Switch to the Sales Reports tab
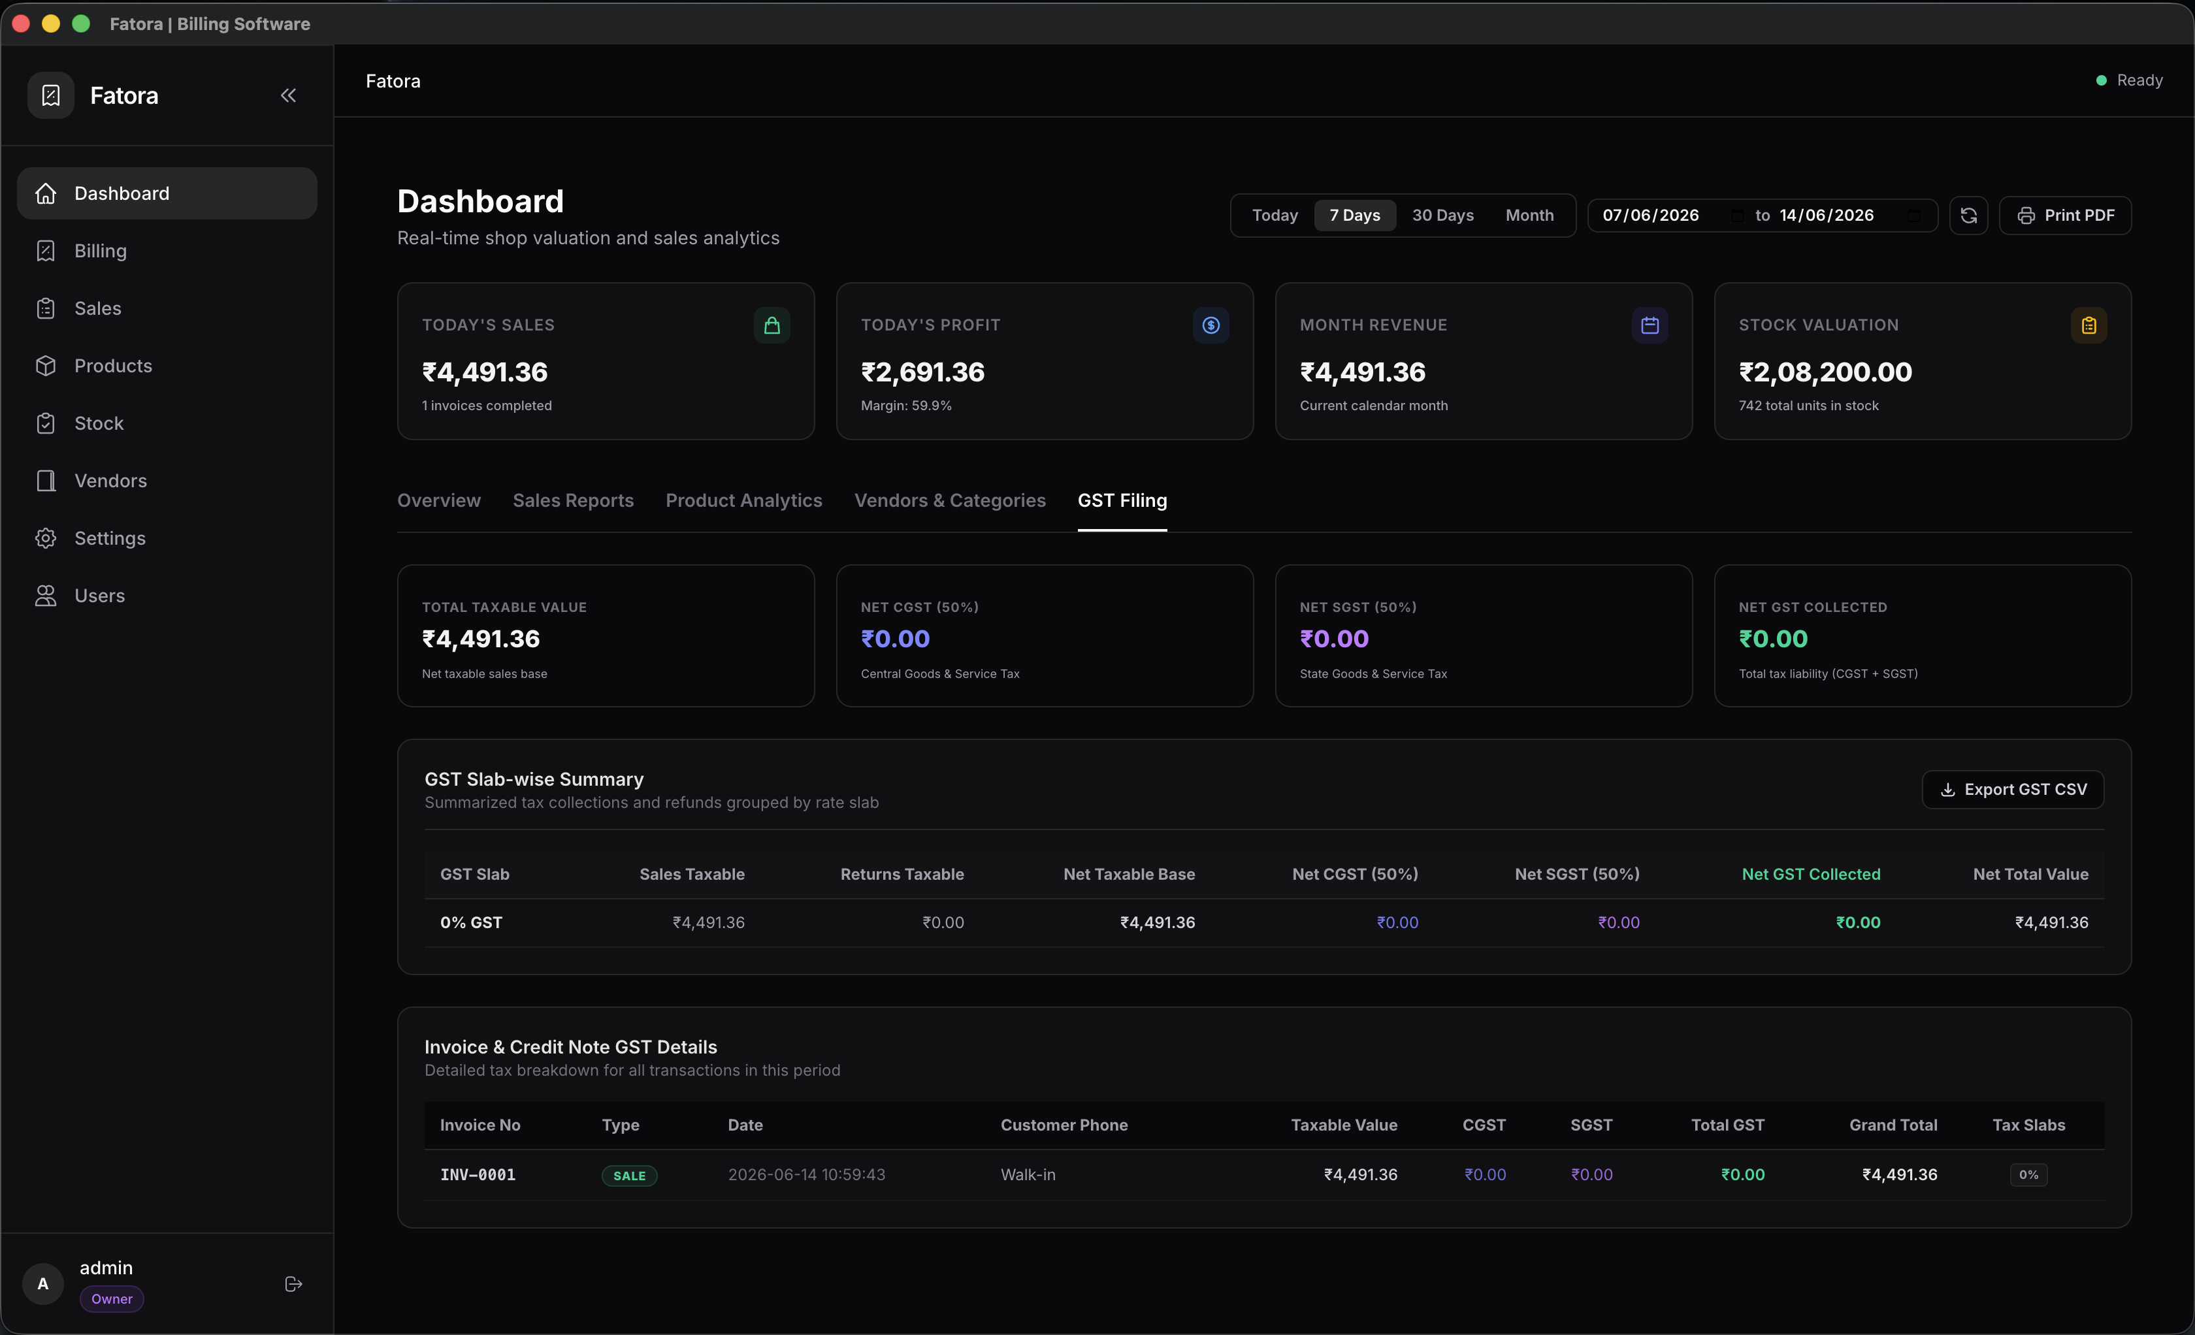Image resolution: width=2195 pixels, height=1335 pixels. [x=574, y=500]
